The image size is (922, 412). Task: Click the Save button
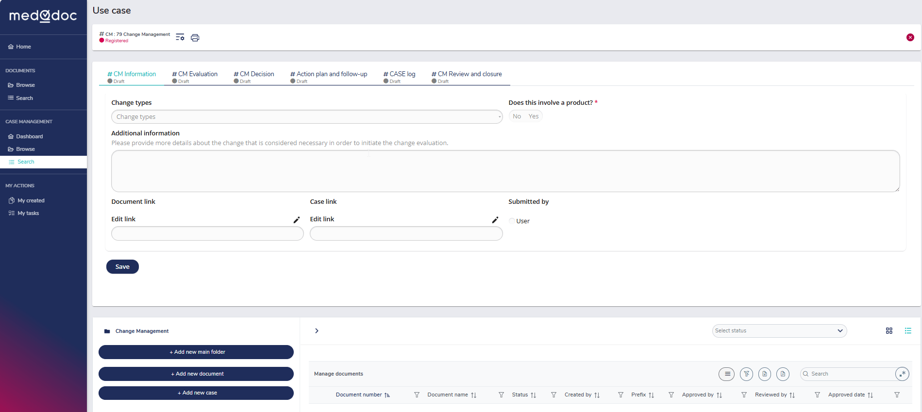tap(122, 267)
